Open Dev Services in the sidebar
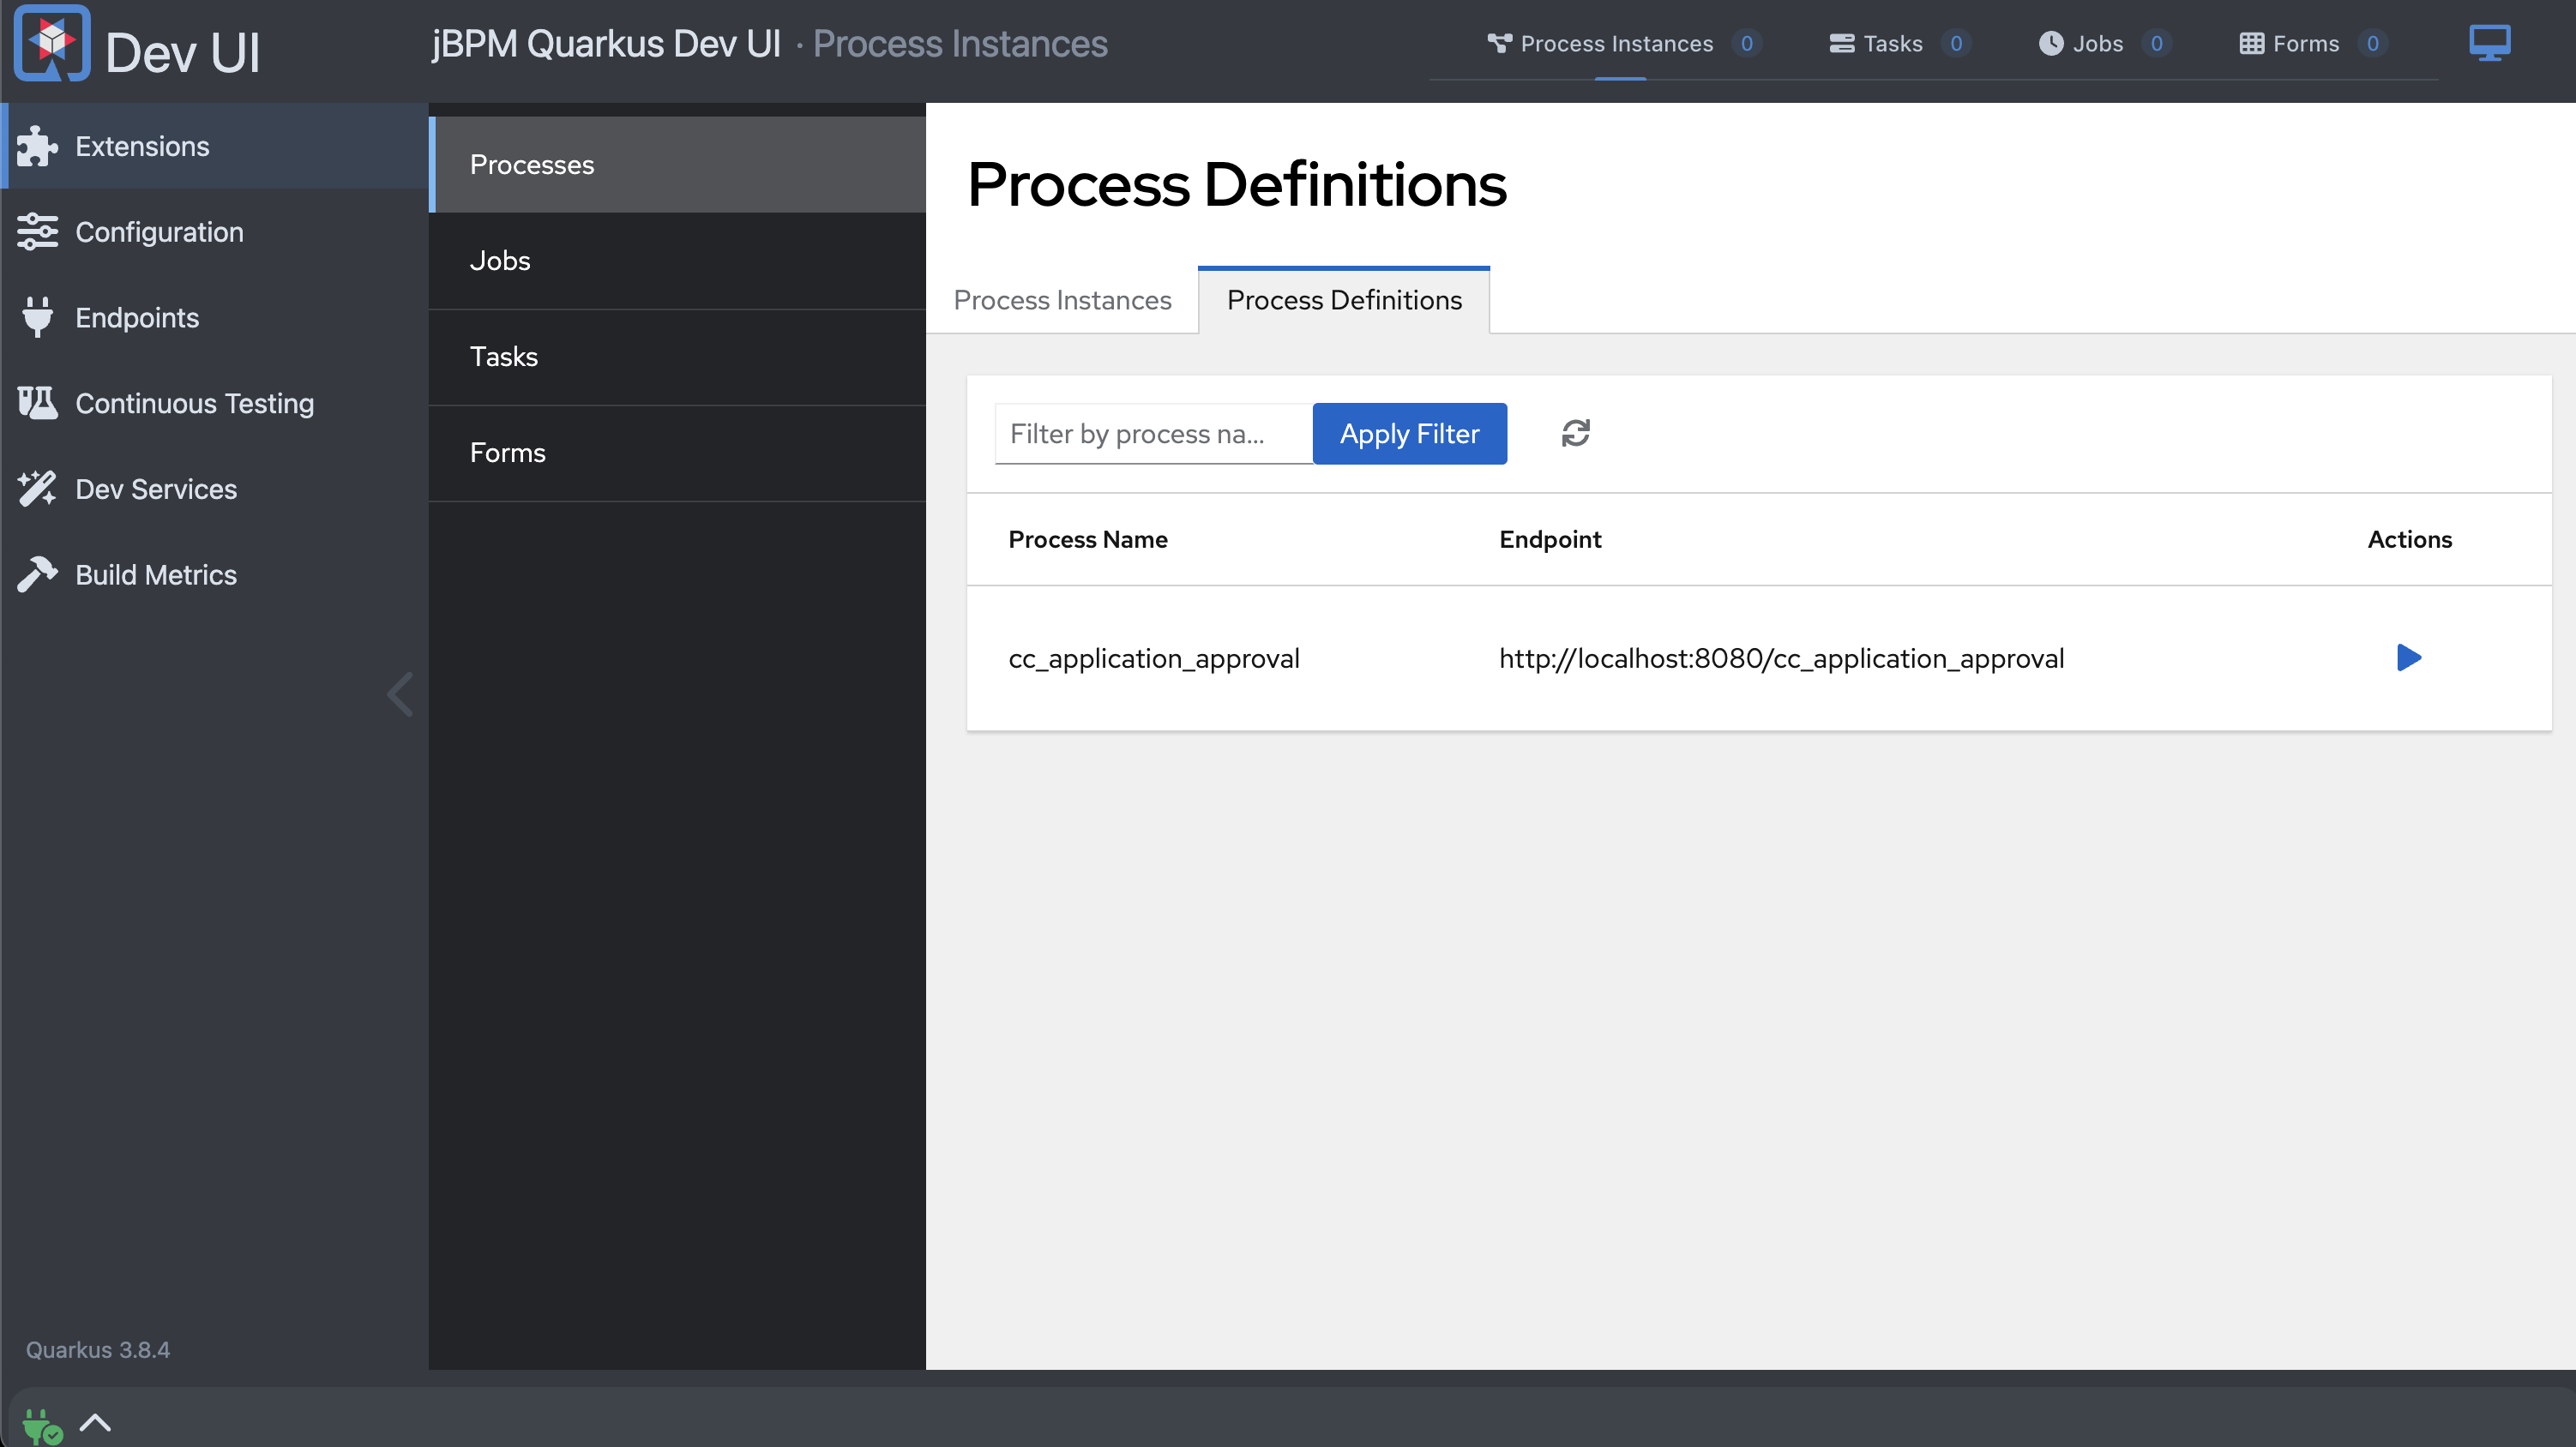Viewport: 2576px width, 1447px height. click(214, 489)
